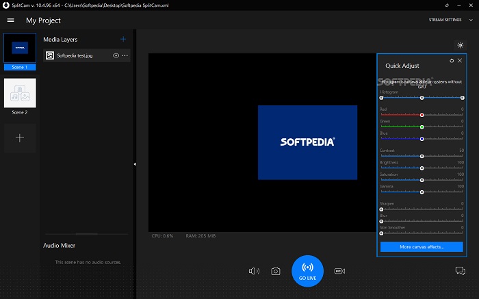Adjust the Red slider handle
Viewport: 479px width, 299px height.
pos(422,115)
